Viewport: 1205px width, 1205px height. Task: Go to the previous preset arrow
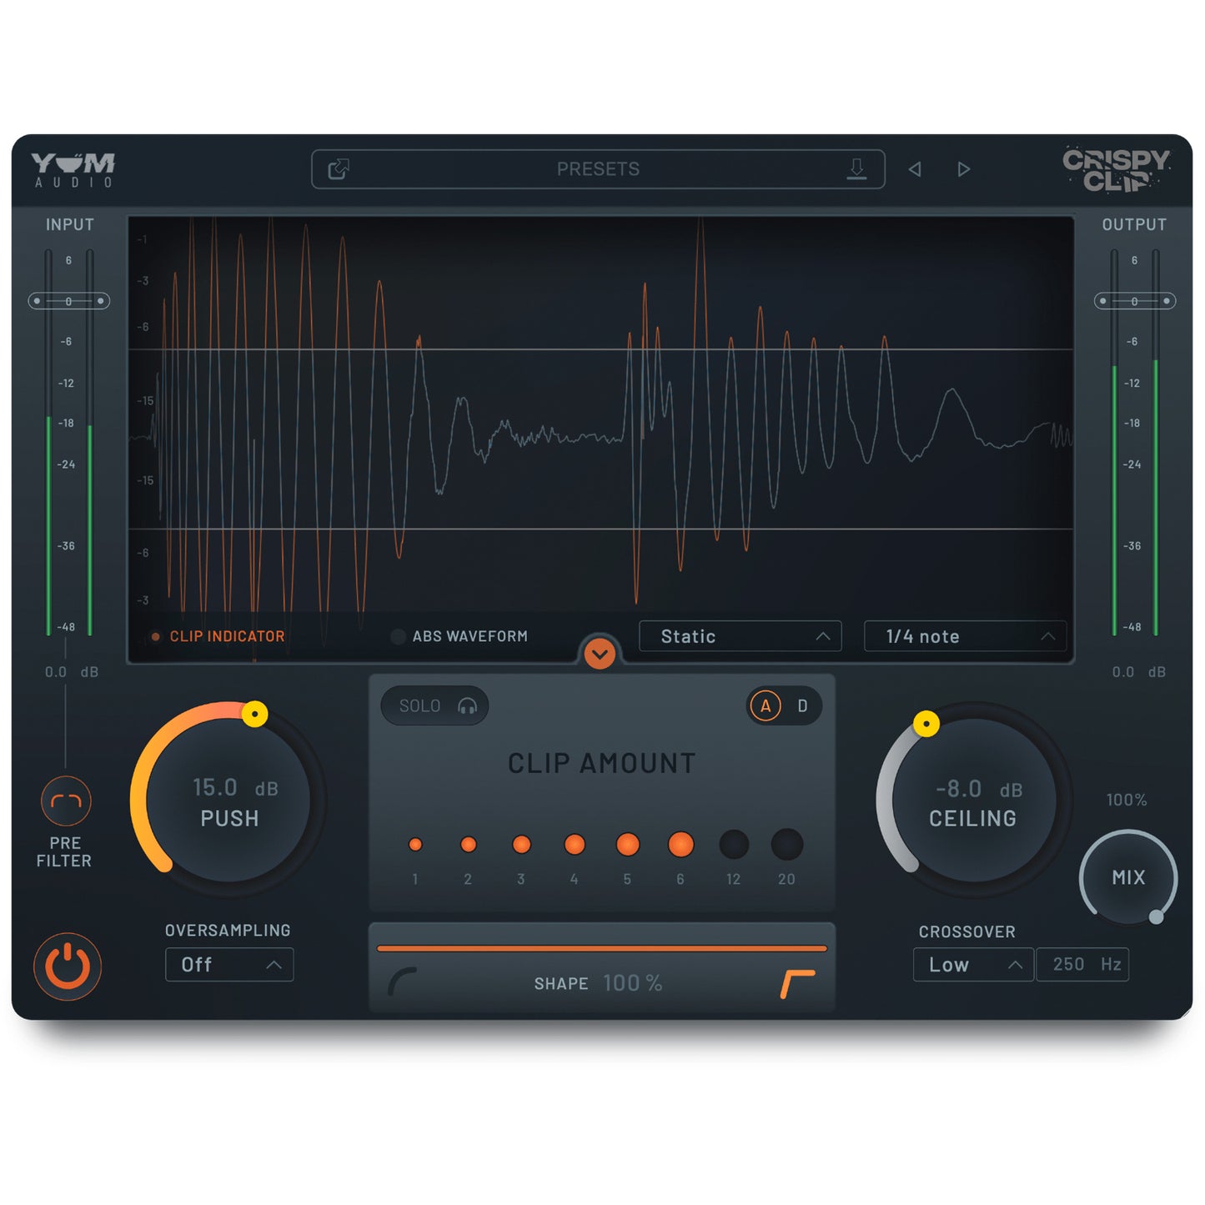coord(915,169)
